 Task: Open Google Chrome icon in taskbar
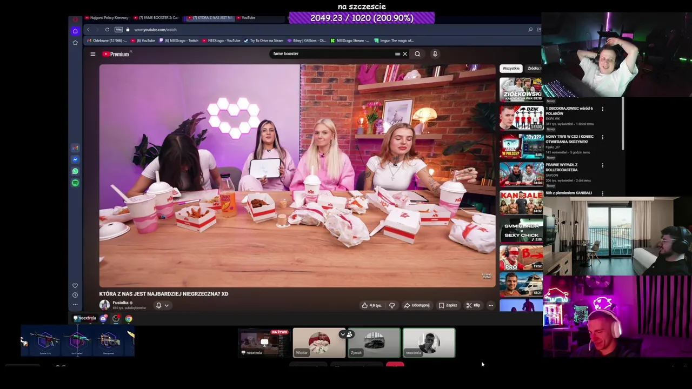click(129, 319)
